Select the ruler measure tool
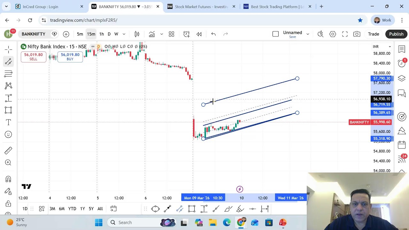Image resolution: width=409 pixels, height=230 pixels. tap(9, 150)
